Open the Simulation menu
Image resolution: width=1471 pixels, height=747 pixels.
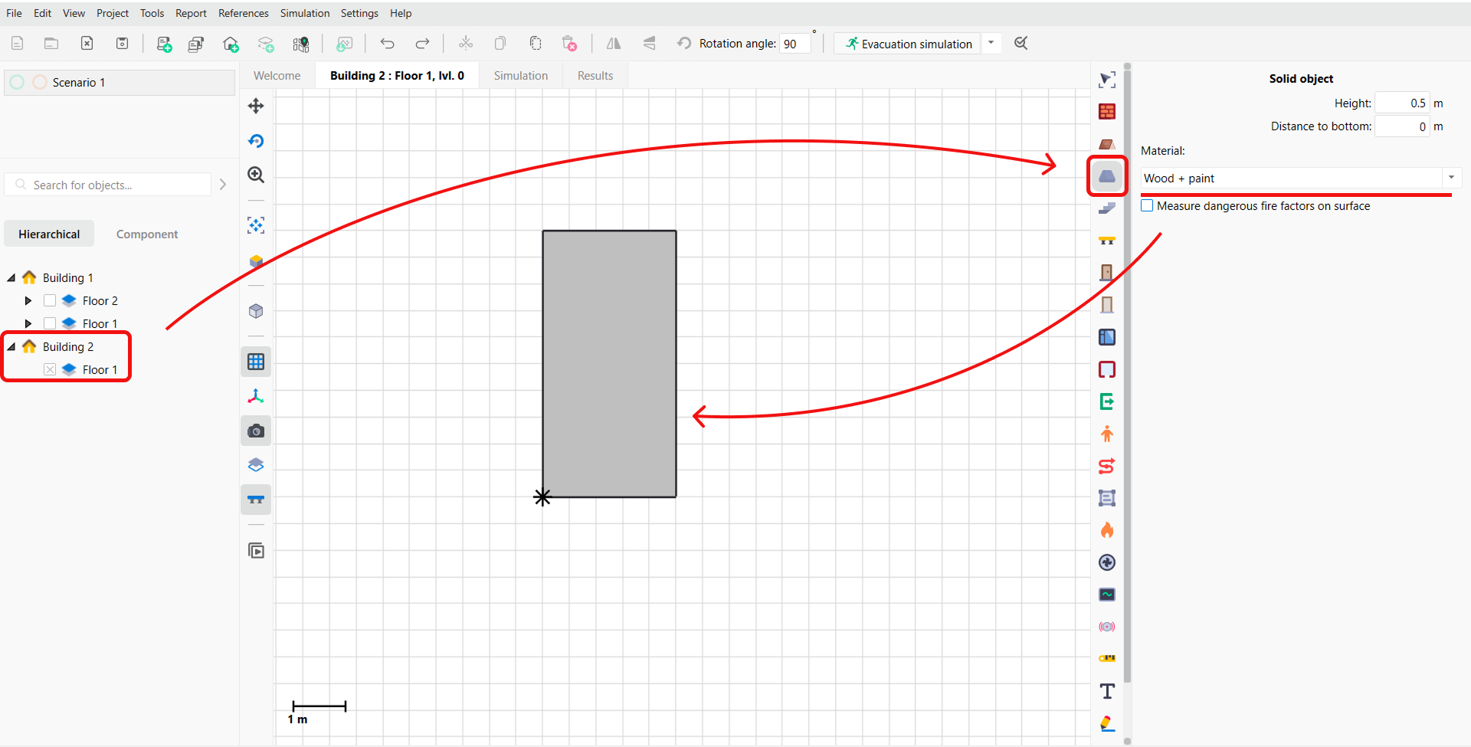304,13
